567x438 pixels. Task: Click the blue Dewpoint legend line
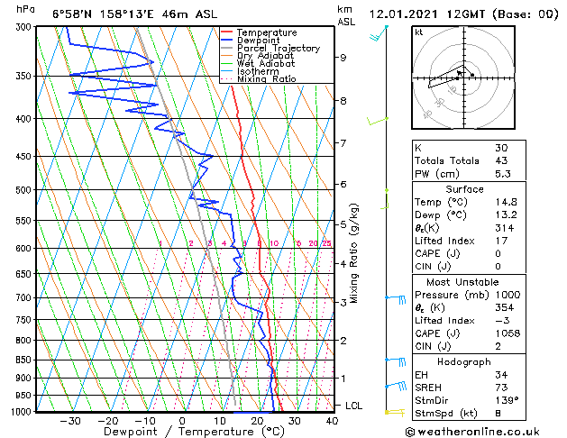pos(226,41)
